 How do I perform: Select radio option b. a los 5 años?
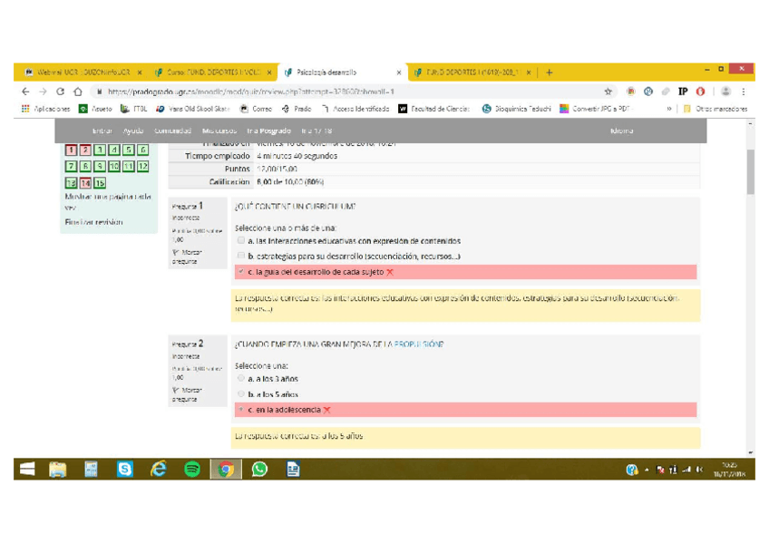[x=240, y=394]
